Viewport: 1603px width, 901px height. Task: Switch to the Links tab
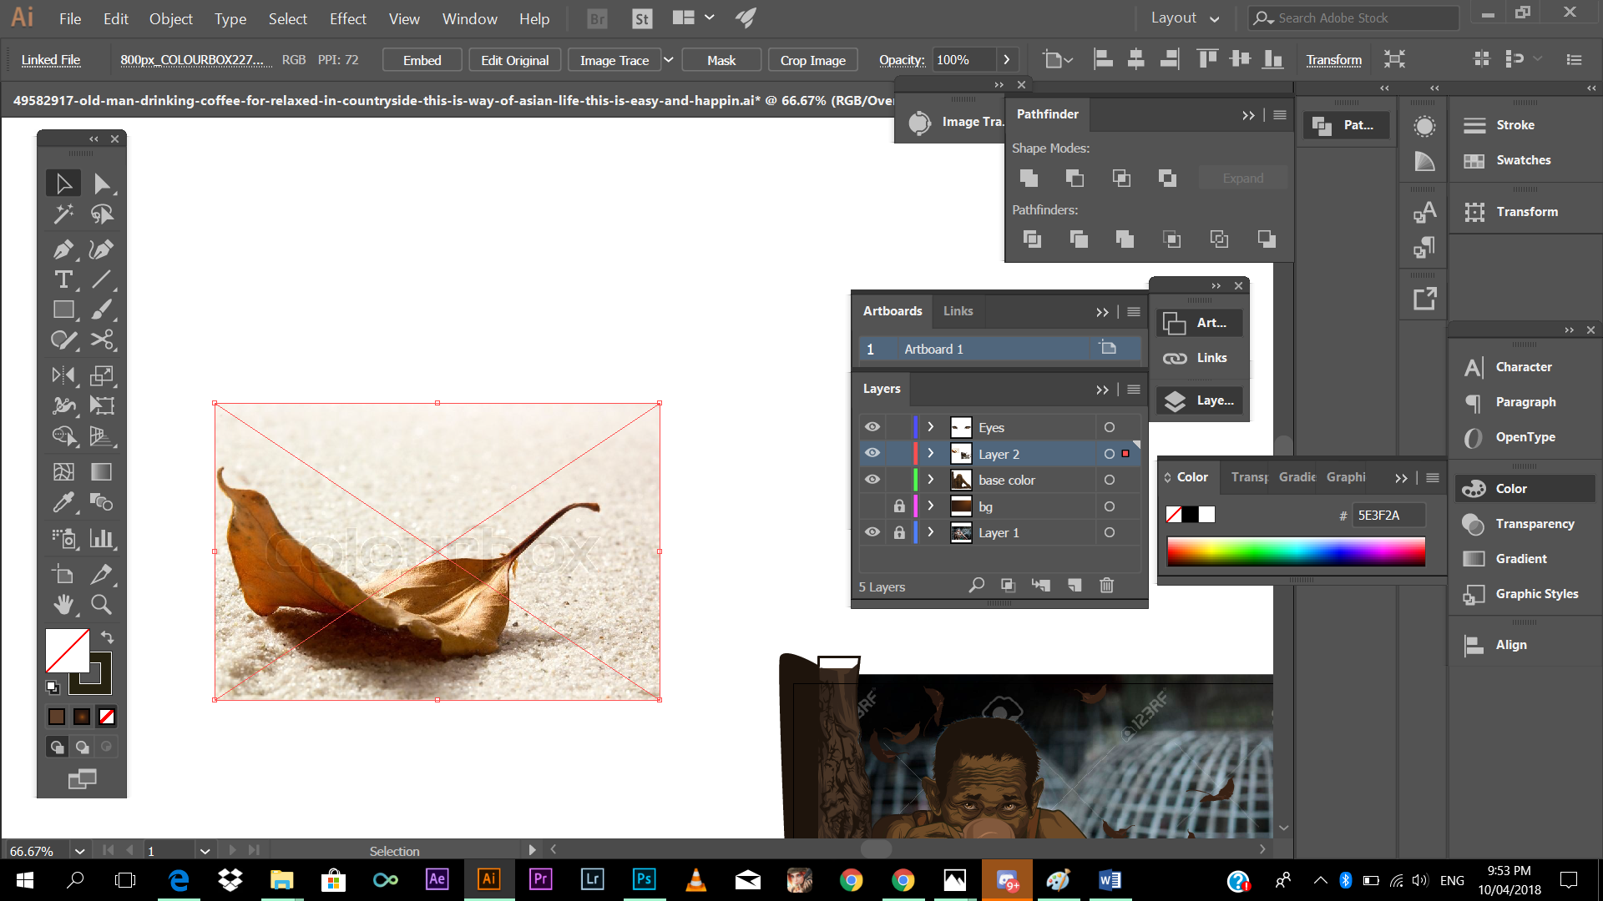[958, 310]
